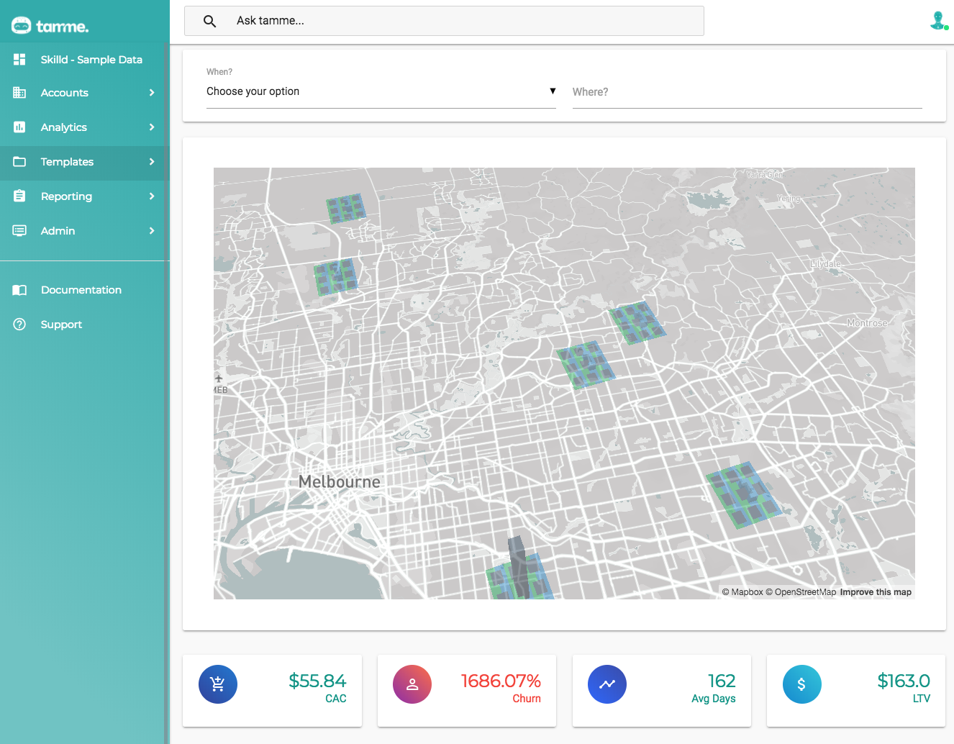Viewport: 954px width, 744px height.
Task: Click into the 'Where?' input field
Action: coord(747,92)
